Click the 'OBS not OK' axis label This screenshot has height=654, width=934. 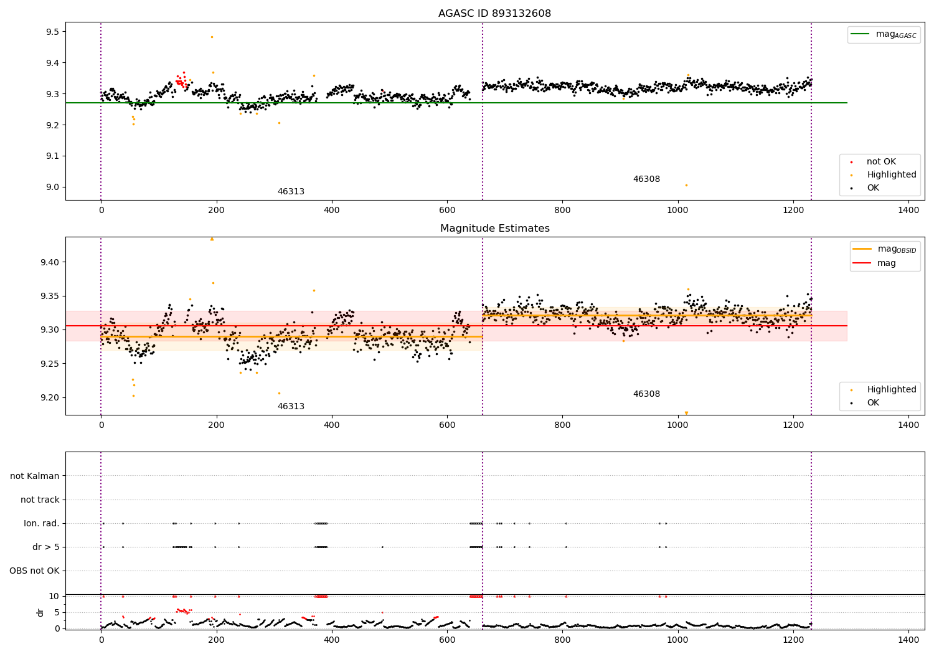click(x=35, y=571)
